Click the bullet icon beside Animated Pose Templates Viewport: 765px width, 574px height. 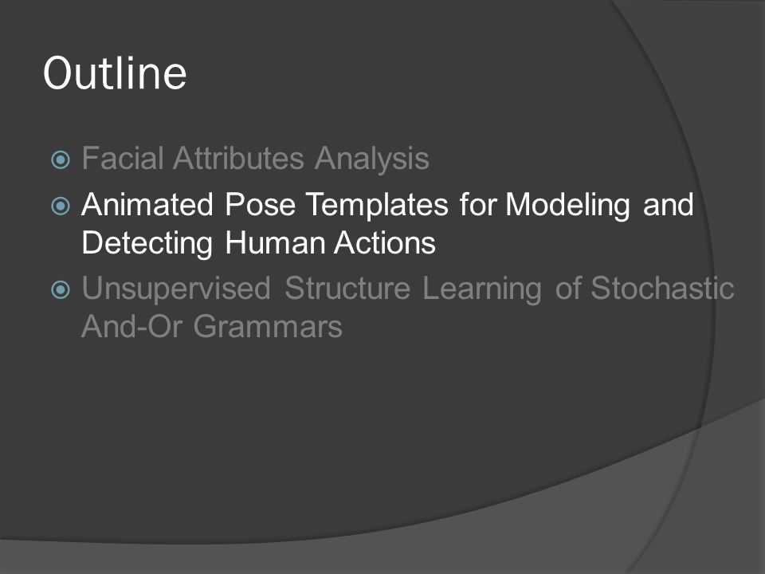(61, 206)
